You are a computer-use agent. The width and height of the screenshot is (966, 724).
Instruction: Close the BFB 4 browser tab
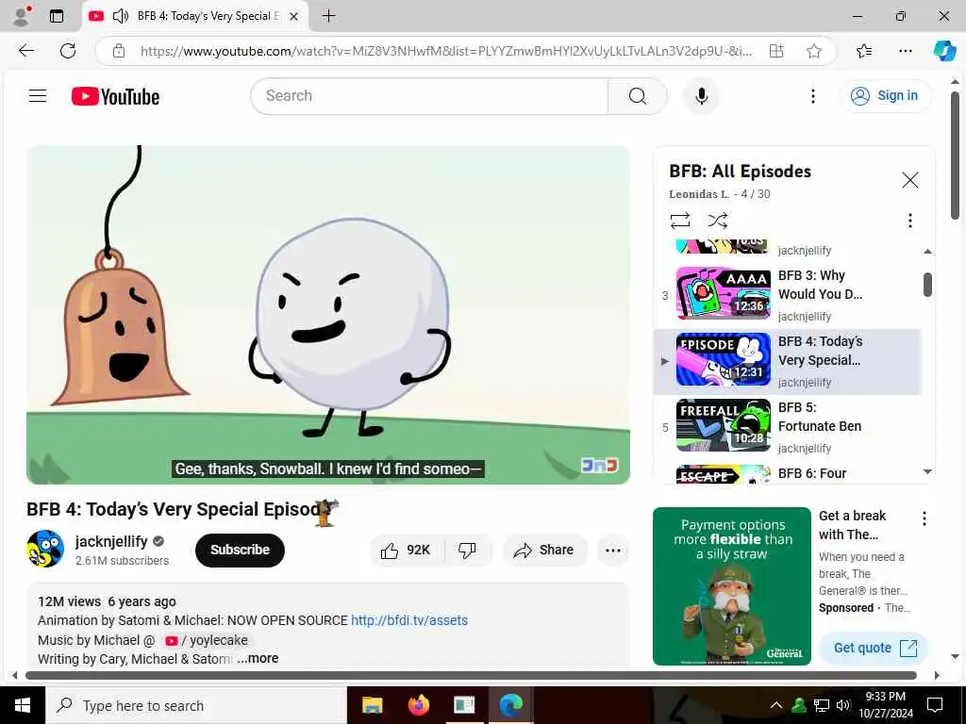pyautogui.click(x=294, y=17)
